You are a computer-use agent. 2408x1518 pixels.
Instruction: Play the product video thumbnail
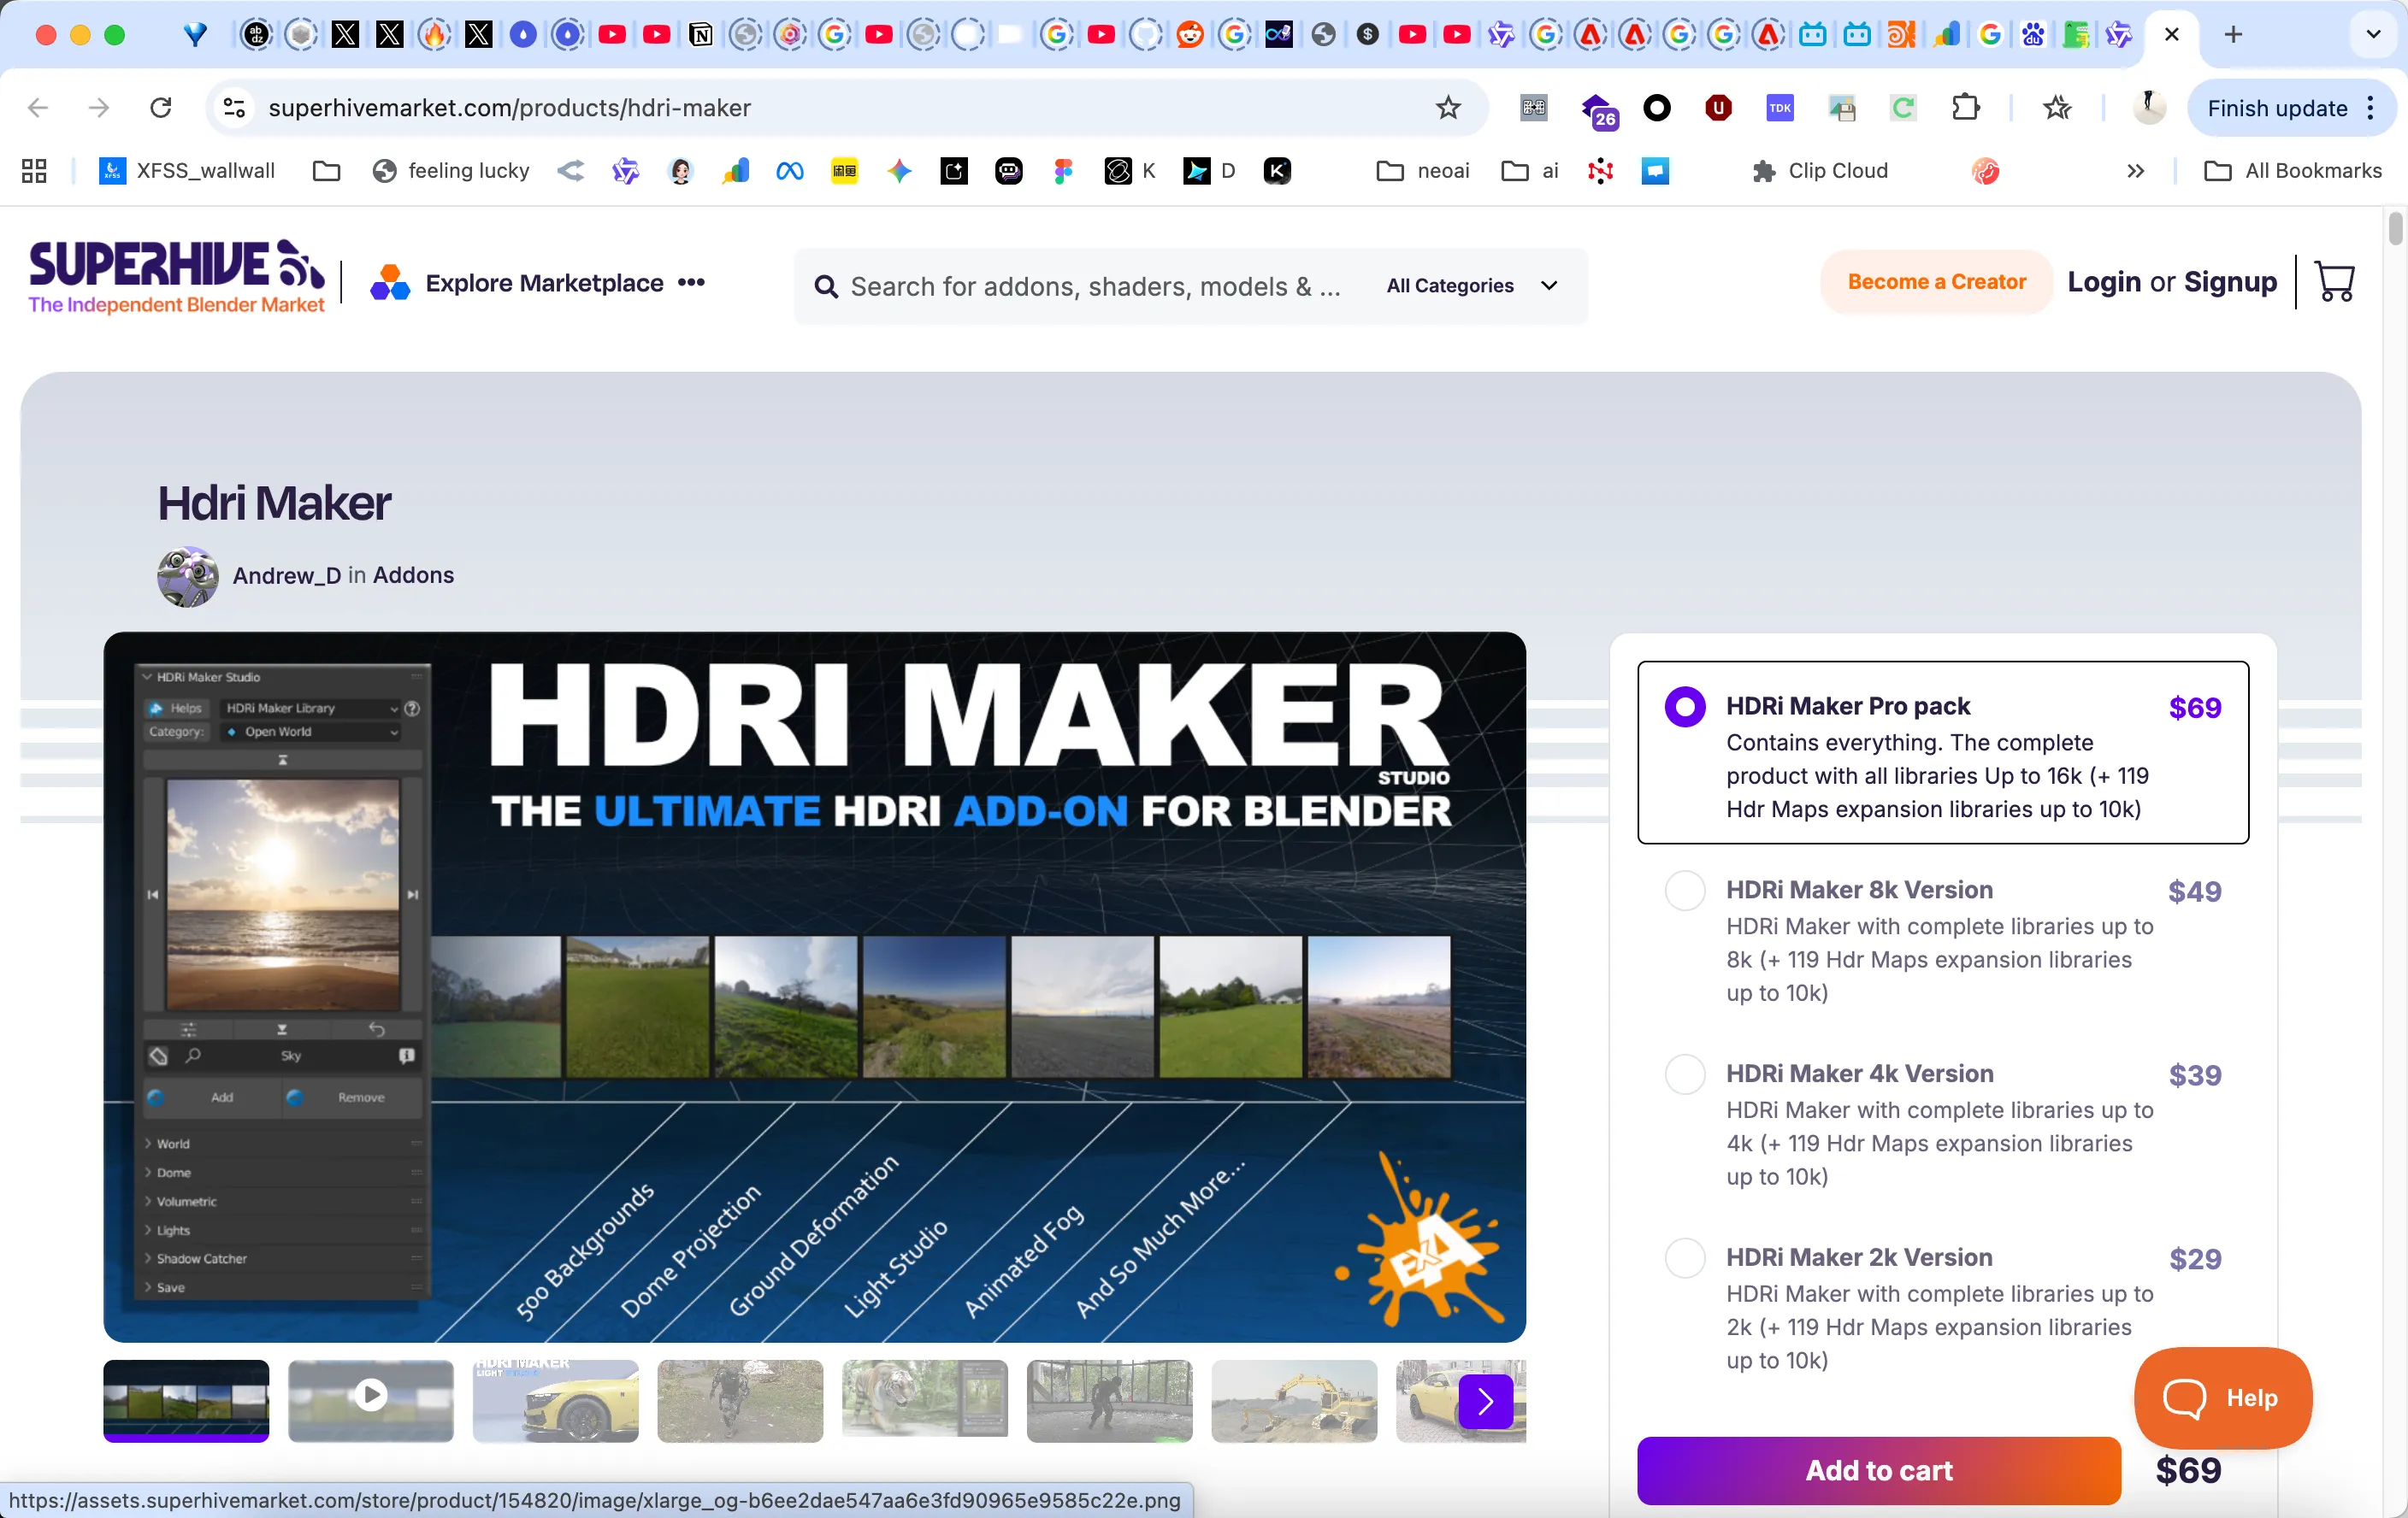coord(370,1394)
